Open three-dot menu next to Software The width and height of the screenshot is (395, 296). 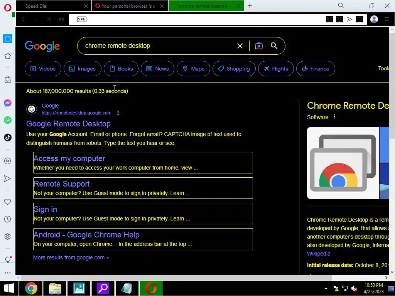(334, 117)
